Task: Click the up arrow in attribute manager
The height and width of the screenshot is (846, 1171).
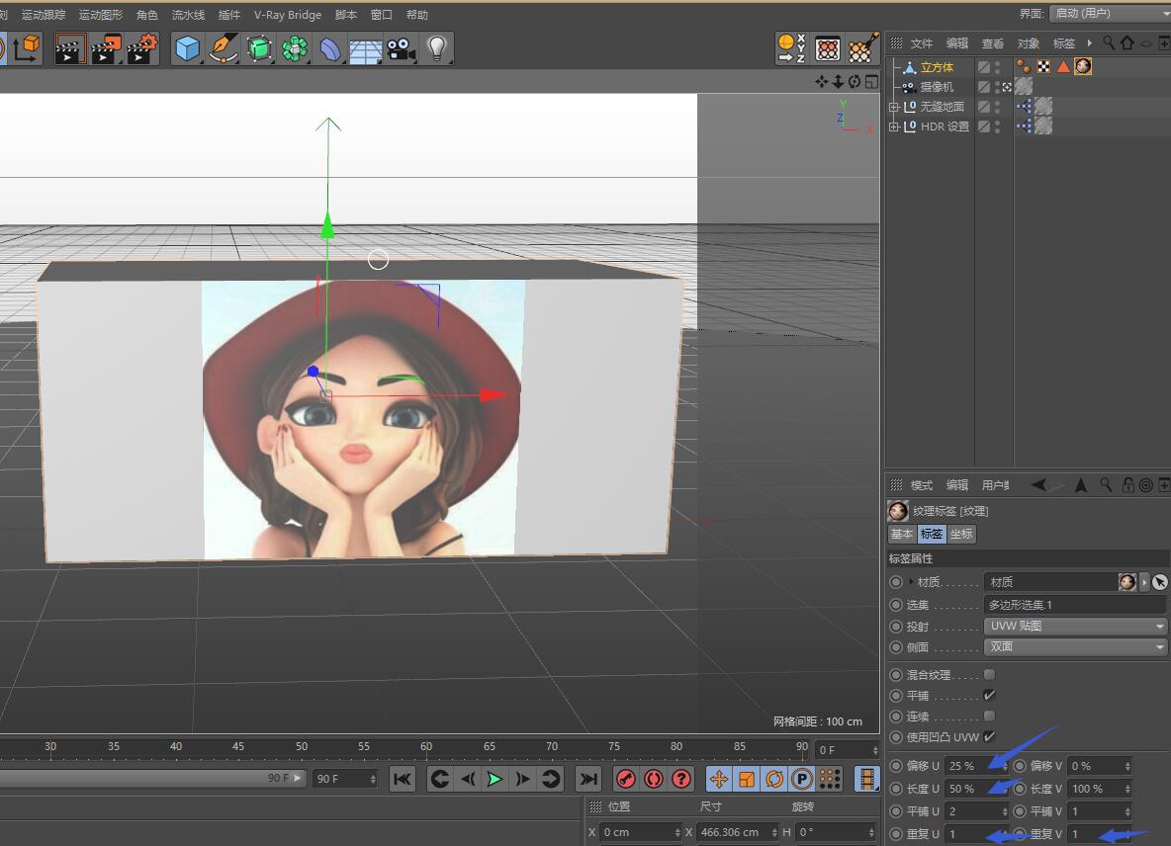Action: [x=1081, y=485]
